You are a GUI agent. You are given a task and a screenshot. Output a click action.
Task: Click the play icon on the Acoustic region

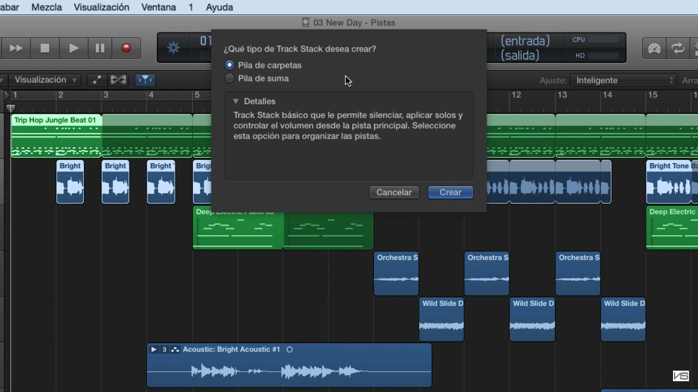coord(154,350)
